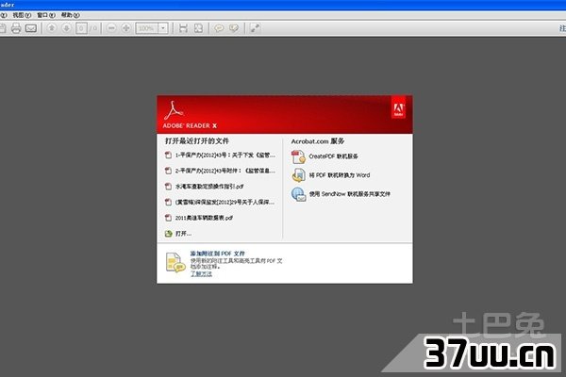Screen dimensions: 566x377
Task: Click PDF icon beside 1-平保产办 file
Action: click(168, 156)
